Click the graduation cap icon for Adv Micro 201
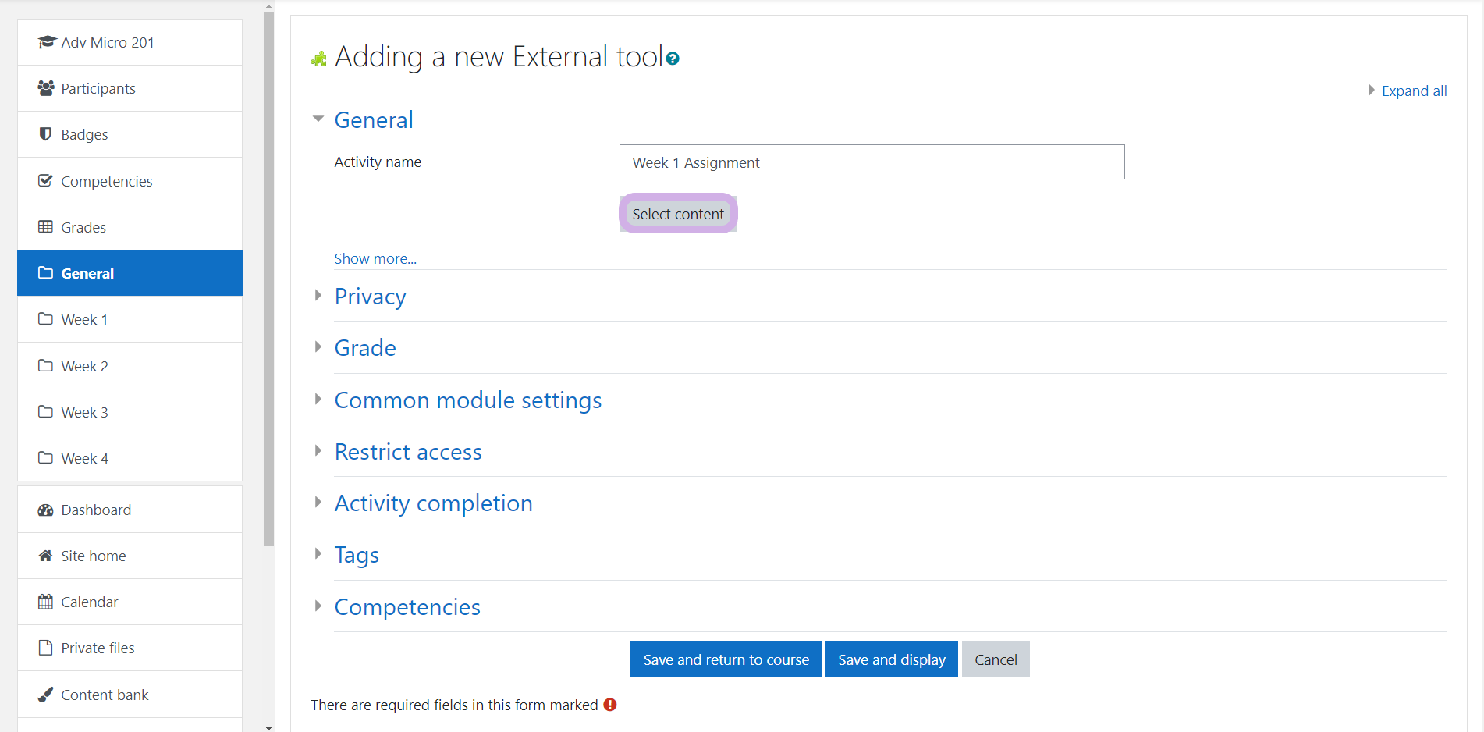 (x=46, y=42)
